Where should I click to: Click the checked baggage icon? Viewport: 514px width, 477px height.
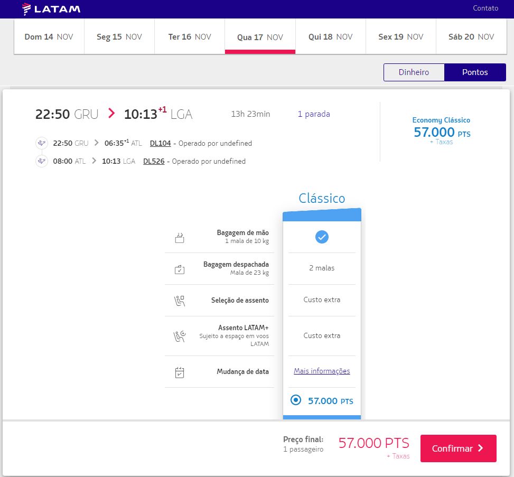point(180,269)
